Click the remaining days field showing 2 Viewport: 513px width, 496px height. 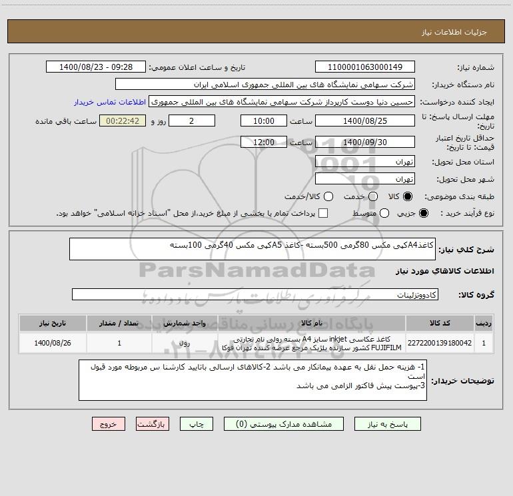pyautogui.click(x=192, y=121)
